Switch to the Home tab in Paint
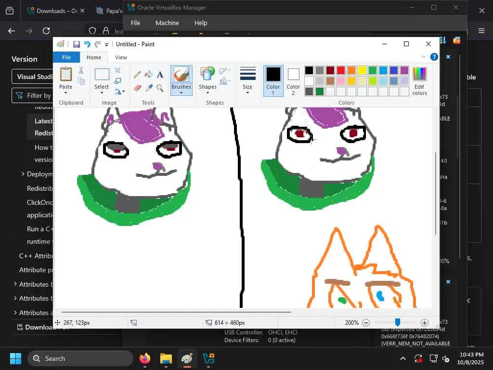This screenshot has width=493, height=370. 94,57
